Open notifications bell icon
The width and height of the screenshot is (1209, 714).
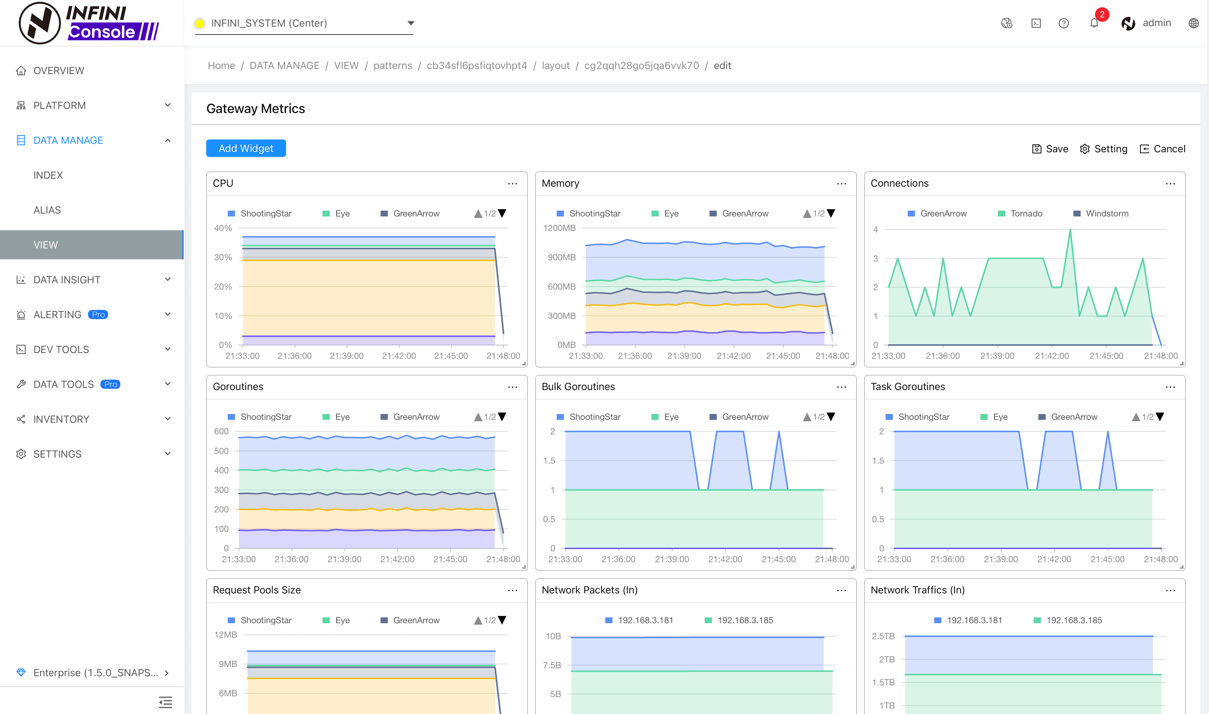(x=1094, y=23)
